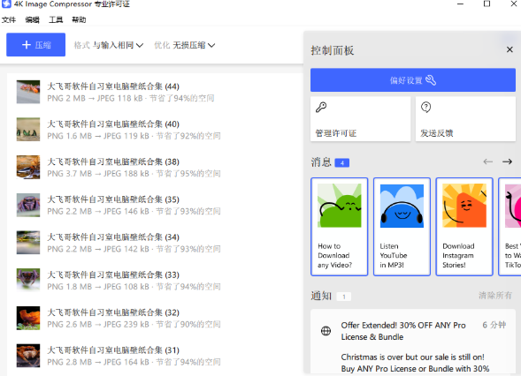Click thumbnail of 大飞哥软件自习室电脑壁纸合集 (34)

coord(28,243)
